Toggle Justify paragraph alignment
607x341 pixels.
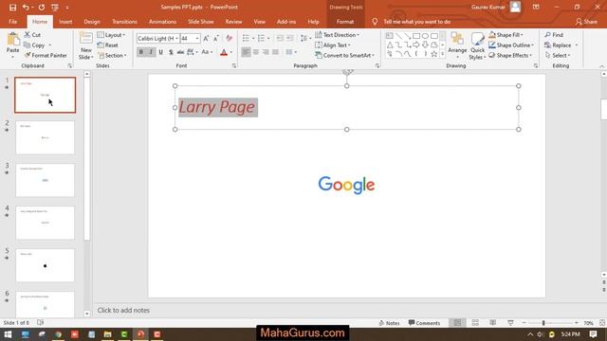(275, 52)
